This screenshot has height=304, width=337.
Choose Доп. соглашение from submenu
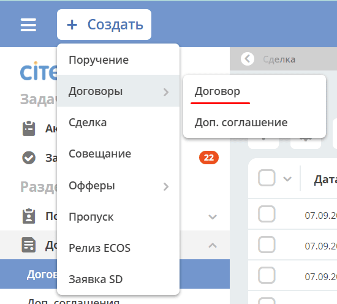pos(241,123)
